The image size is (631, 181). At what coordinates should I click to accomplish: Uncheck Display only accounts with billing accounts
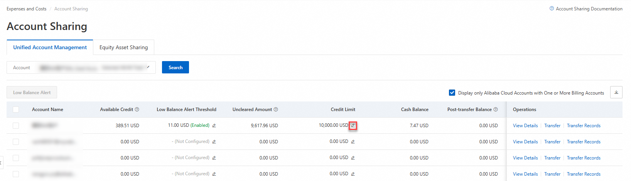(452, 93)
